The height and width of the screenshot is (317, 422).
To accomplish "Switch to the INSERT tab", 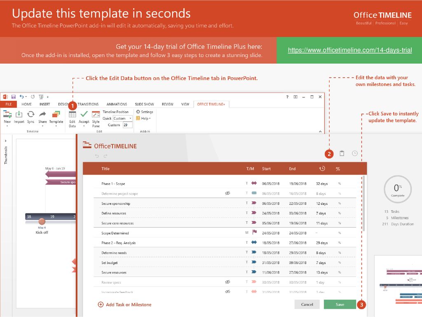I will (x=45, y=104).
